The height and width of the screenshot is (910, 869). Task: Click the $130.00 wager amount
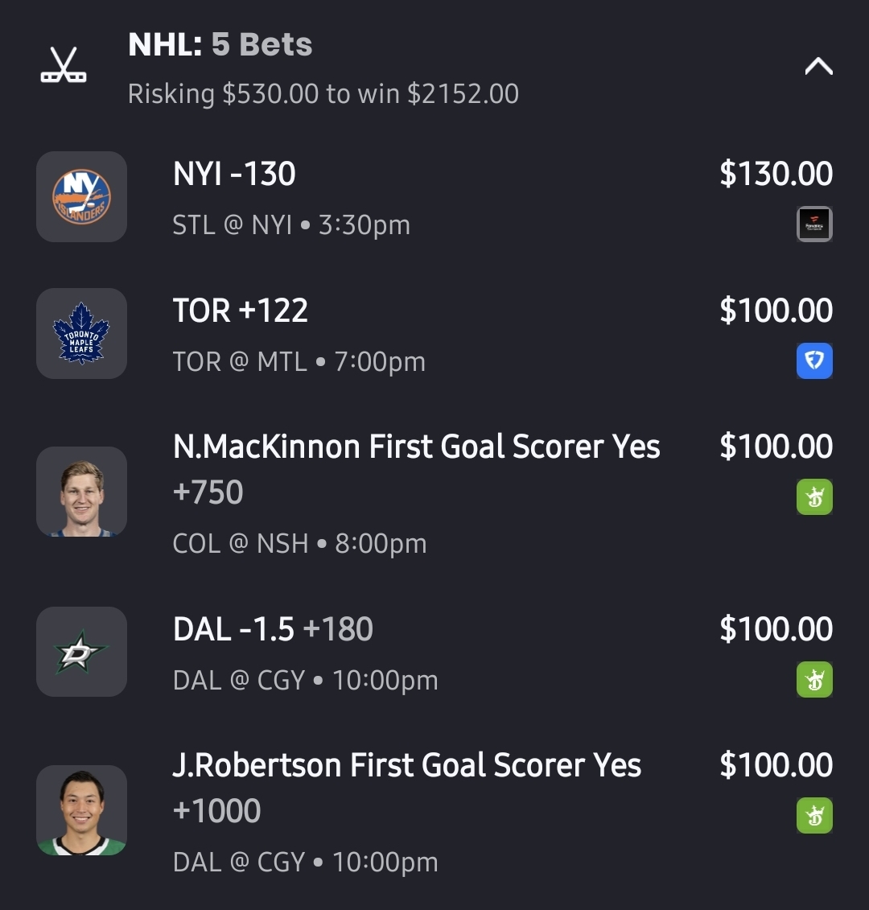(x=776, y=174)
